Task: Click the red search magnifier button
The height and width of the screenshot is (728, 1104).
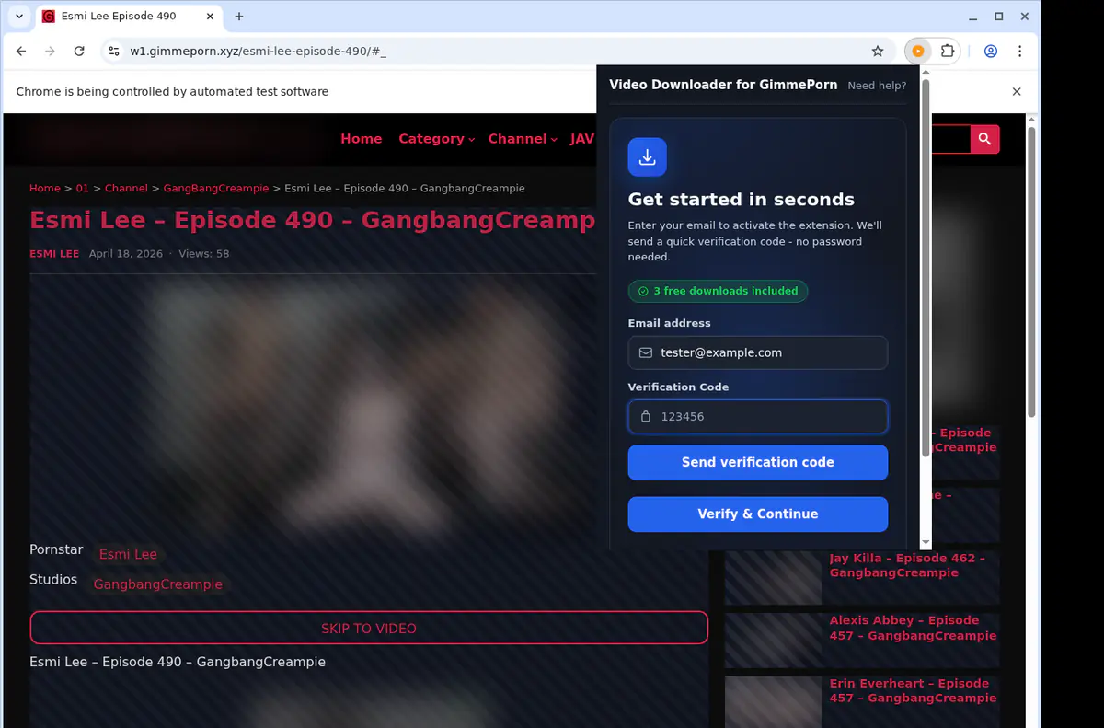Action: (x=984, y=139)
